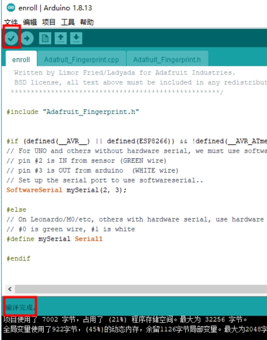
Task: Open the 项目 menu
Action: (x=49, y=22)
